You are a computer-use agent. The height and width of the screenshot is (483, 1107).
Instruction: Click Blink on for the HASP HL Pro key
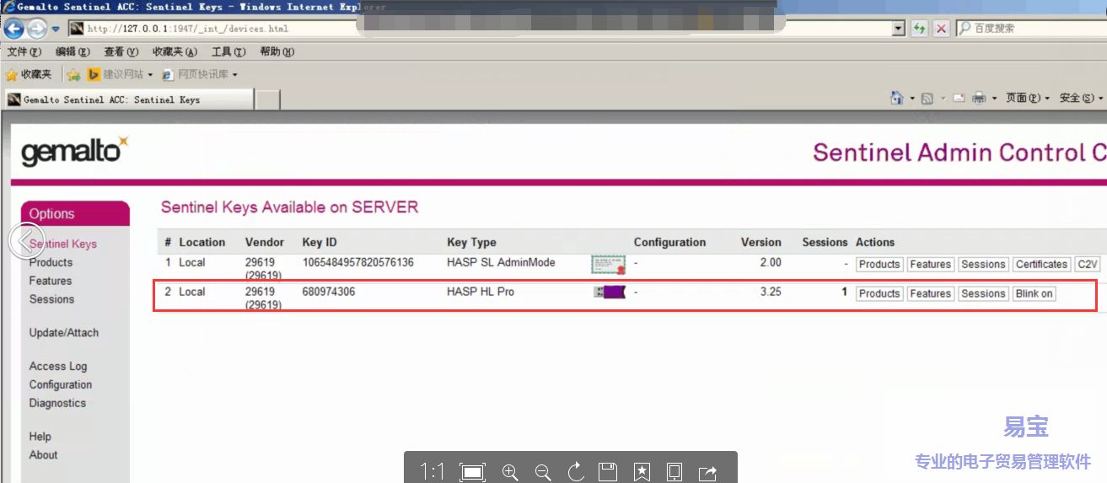click(x=1034, y=293)
